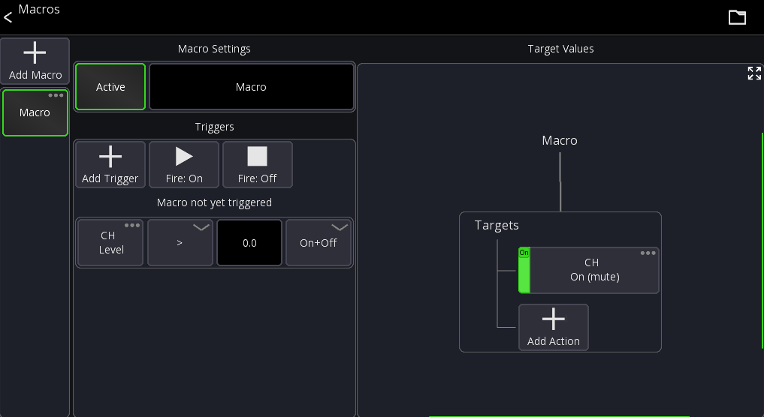Open the options dots on the CH On (mute) target

click(648, 253)
